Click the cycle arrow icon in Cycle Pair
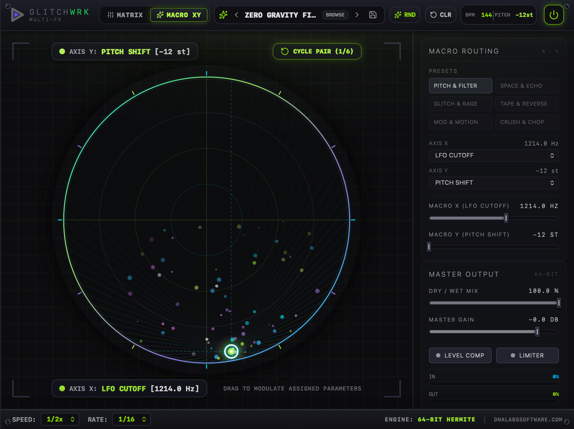 [284, 51]
